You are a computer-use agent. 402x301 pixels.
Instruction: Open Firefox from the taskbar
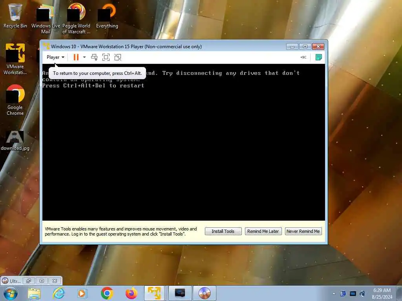tap(131, 293)
